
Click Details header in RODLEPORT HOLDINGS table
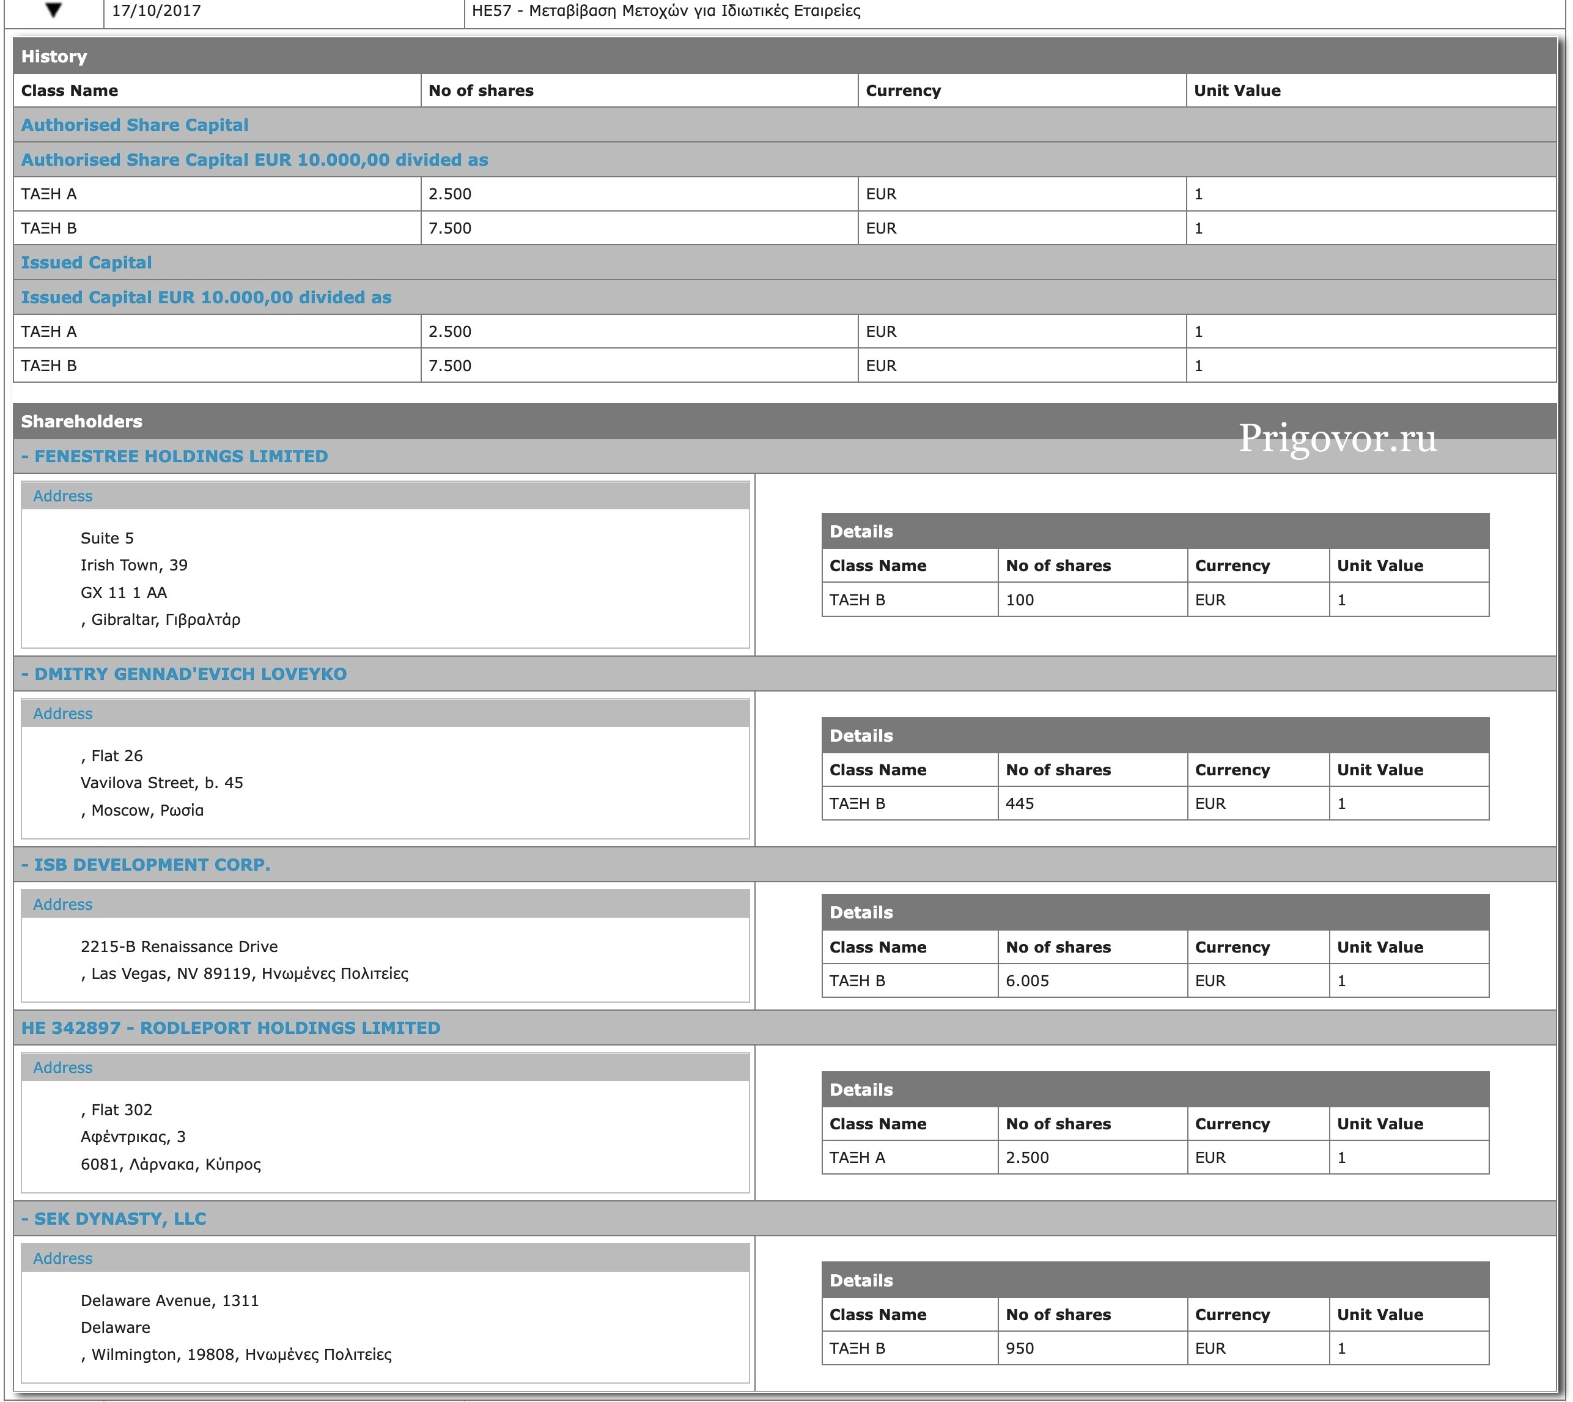coord(861,1089)
